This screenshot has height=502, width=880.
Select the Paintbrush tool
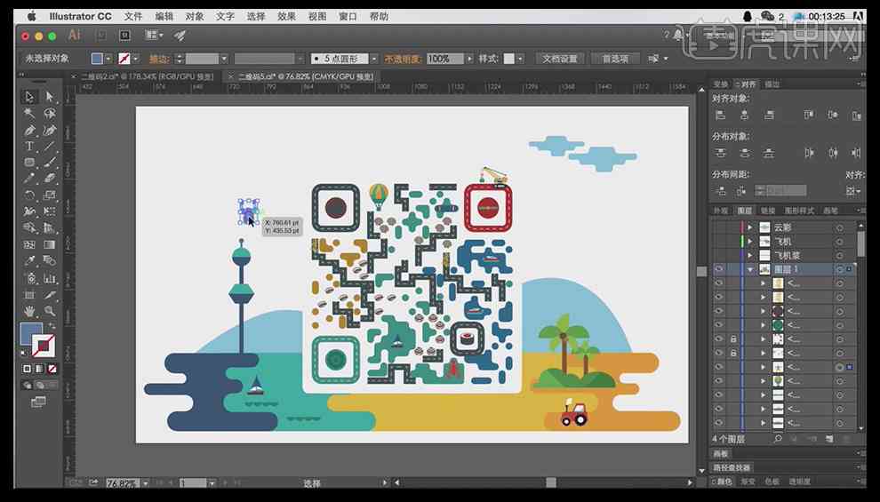tap(50, 163)
